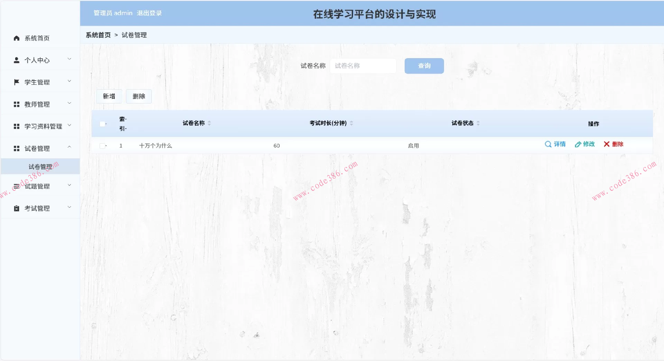Click the 查询 search button
664x361 pixels.
click(x=424, y=66)
